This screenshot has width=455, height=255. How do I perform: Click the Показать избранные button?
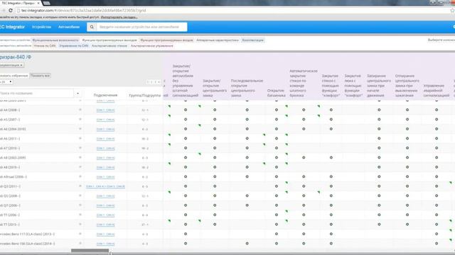click(14, 76)
